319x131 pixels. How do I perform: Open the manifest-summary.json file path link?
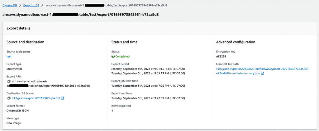pyautogui.click(x=263, y=71)
